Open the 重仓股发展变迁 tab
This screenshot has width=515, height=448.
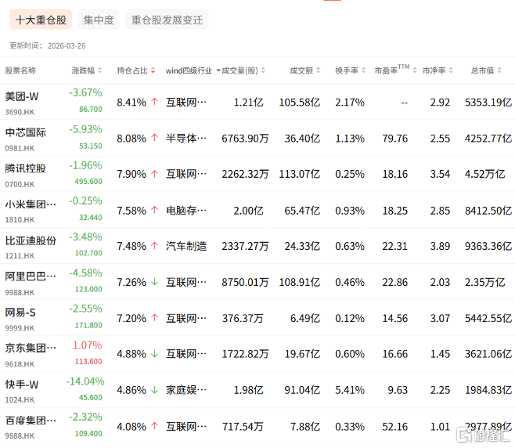tap(167, 20)
